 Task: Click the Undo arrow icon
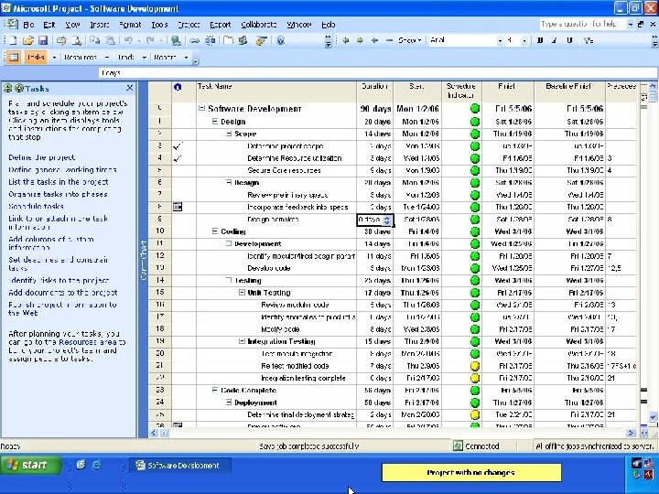[128, 41]
